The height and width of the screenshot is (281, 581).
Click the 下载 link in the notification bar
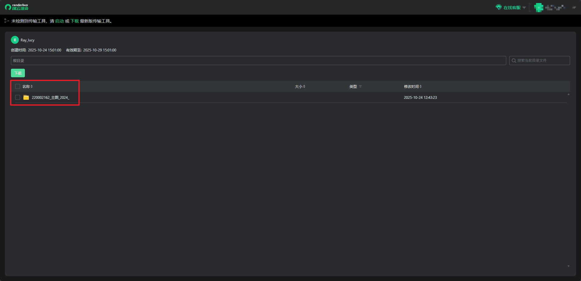coord(75,21)
